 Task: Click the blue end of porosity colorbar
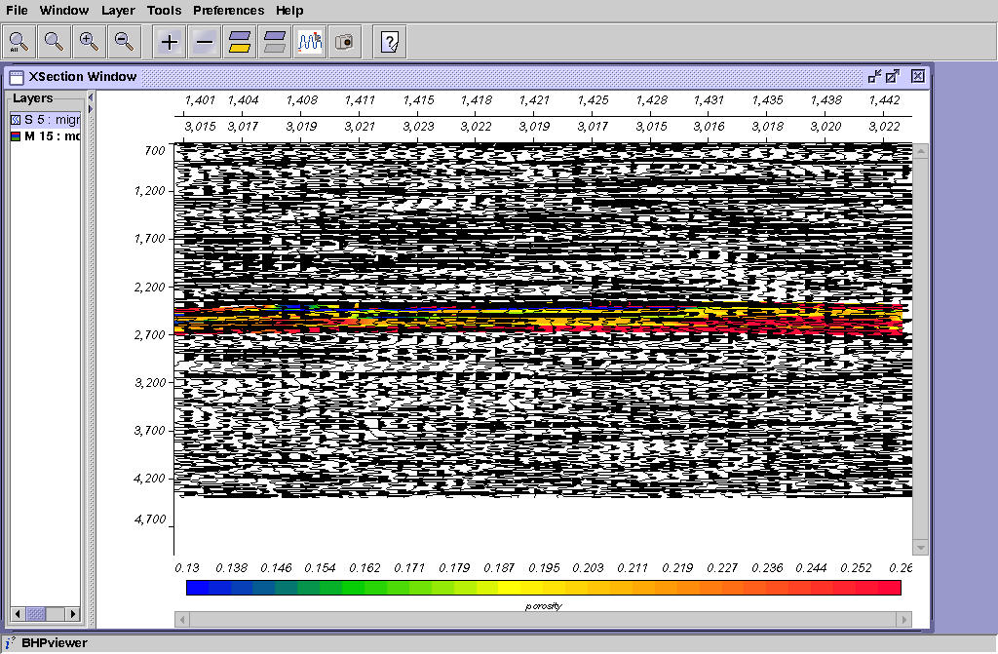coord(196,587)
